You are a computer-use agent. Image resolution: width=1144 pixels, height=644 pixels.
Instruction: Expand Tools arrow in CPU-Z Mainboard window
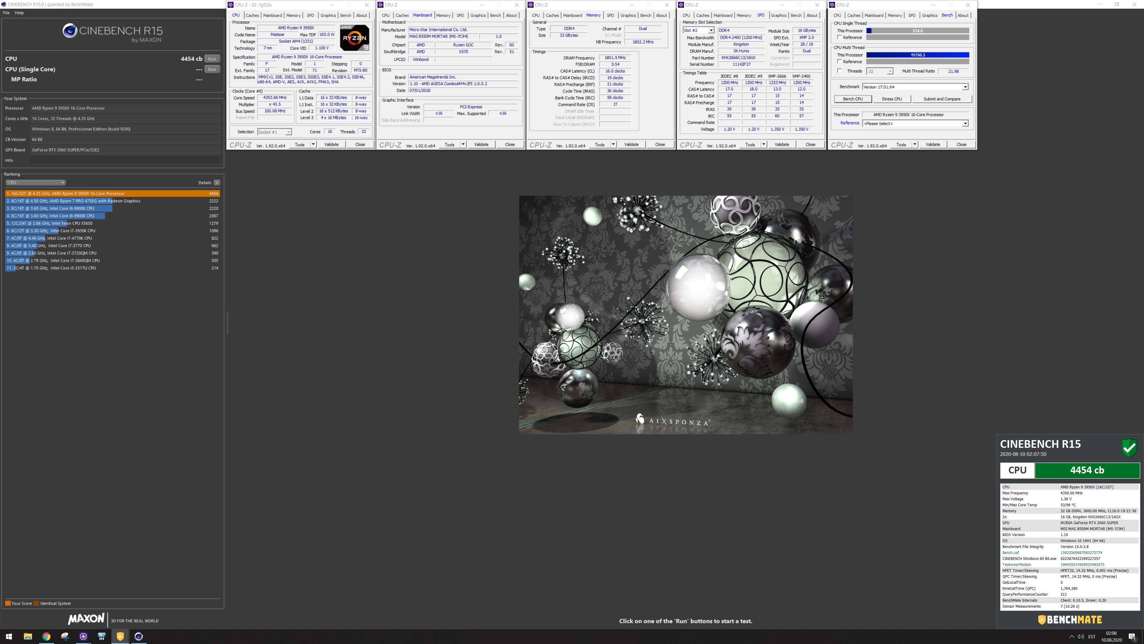pyautogui.click(x=463, y=144)
